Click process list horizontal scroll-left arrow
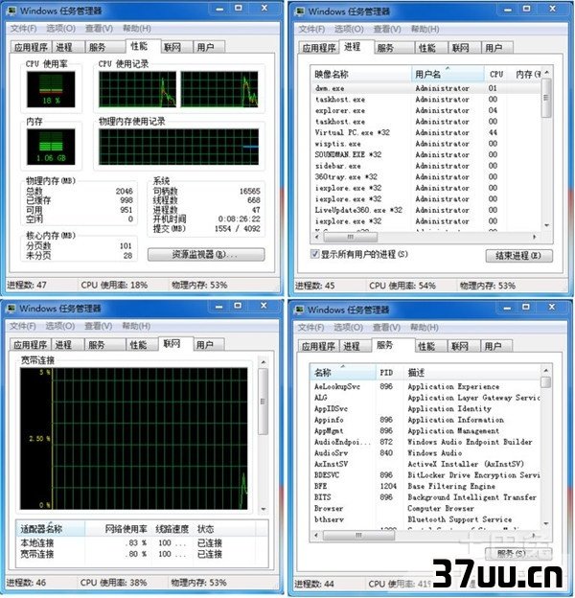575x598 pixels. [x=317, y=237]
